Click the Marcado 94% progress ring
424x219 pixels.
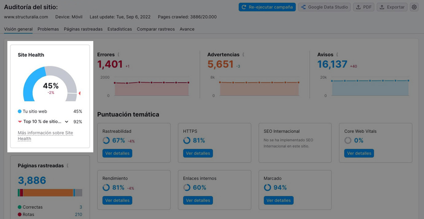(267, 187)
